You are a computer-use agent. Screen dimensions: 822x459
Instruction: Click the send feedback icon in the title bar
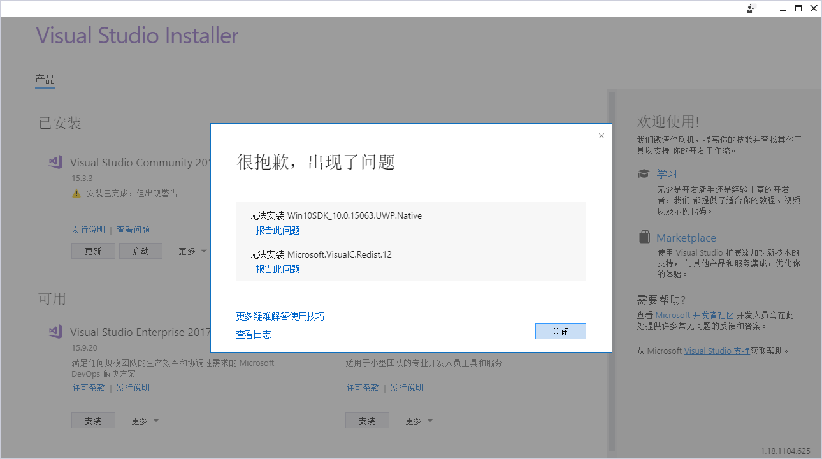point(751,8)
